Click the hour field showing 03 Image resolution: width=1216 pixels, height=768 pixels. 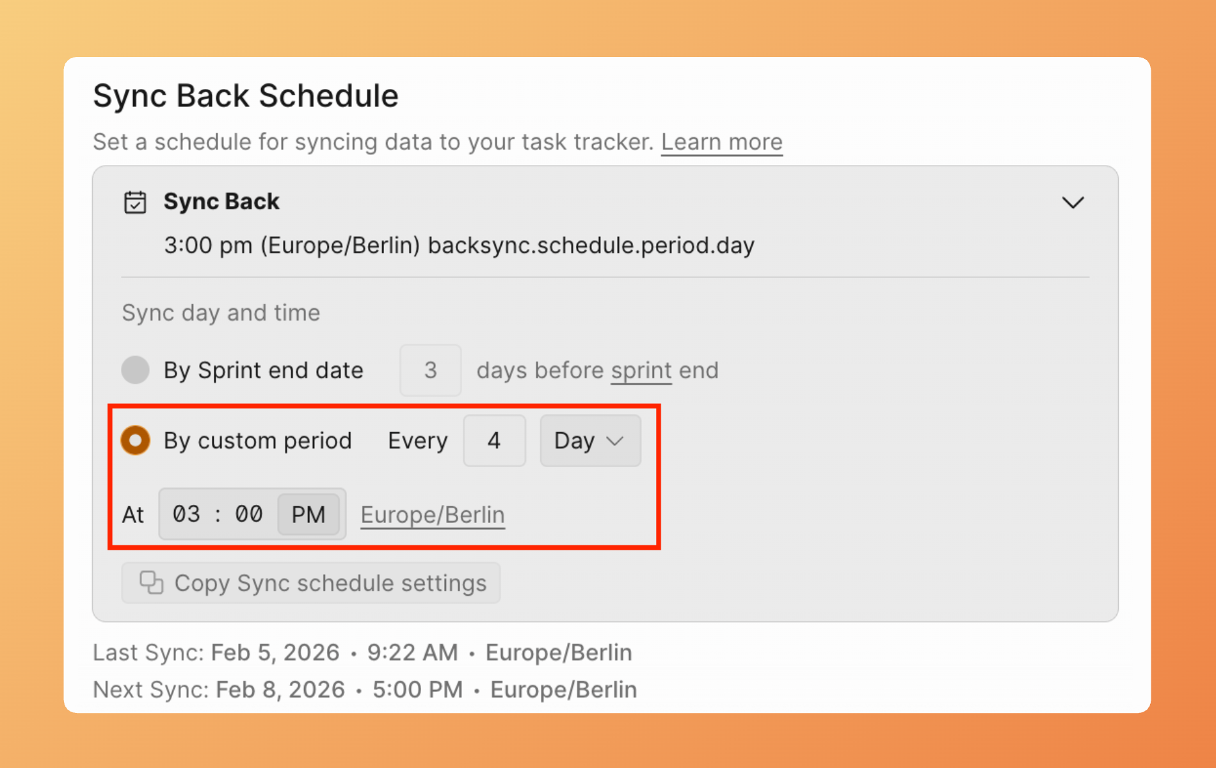[186, 514]
